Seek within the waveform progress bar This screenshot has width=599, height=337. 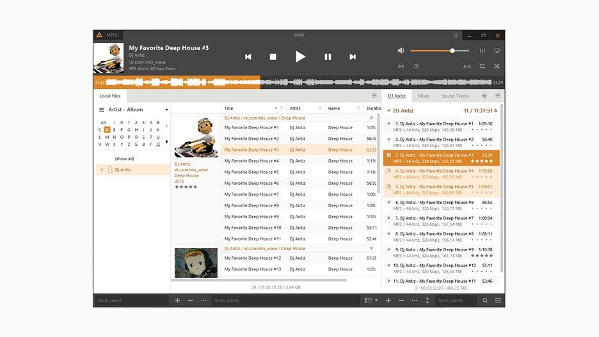[x=299, y=82]
